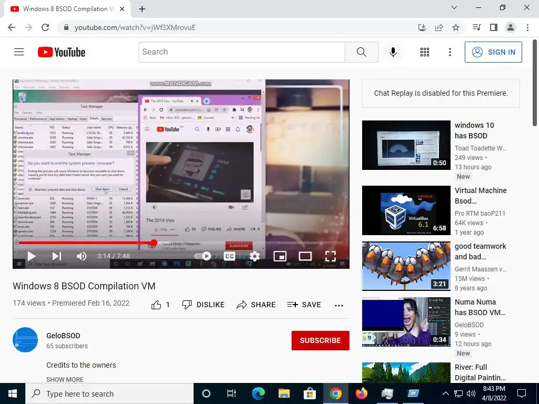This screenshot has height=404, width=539.
Task: Close the Windows 8 BSOD Compilation tab
Action: (122, 9)
